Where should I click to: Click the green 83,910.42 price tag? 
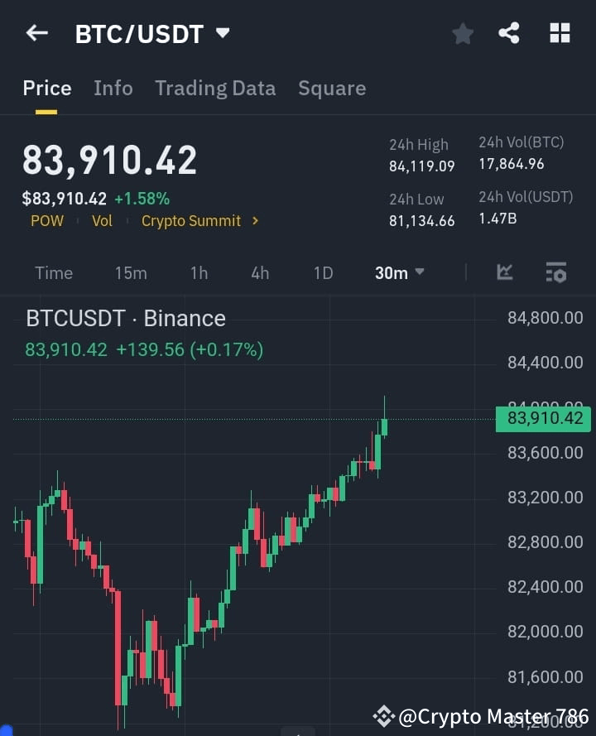(542, 419)
